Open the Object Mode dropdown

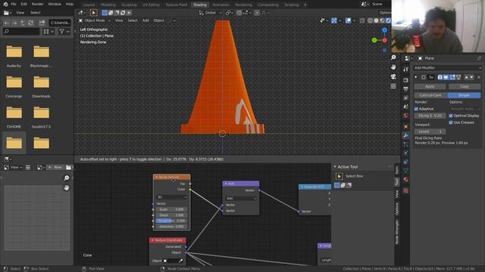[x=94, y=20]
